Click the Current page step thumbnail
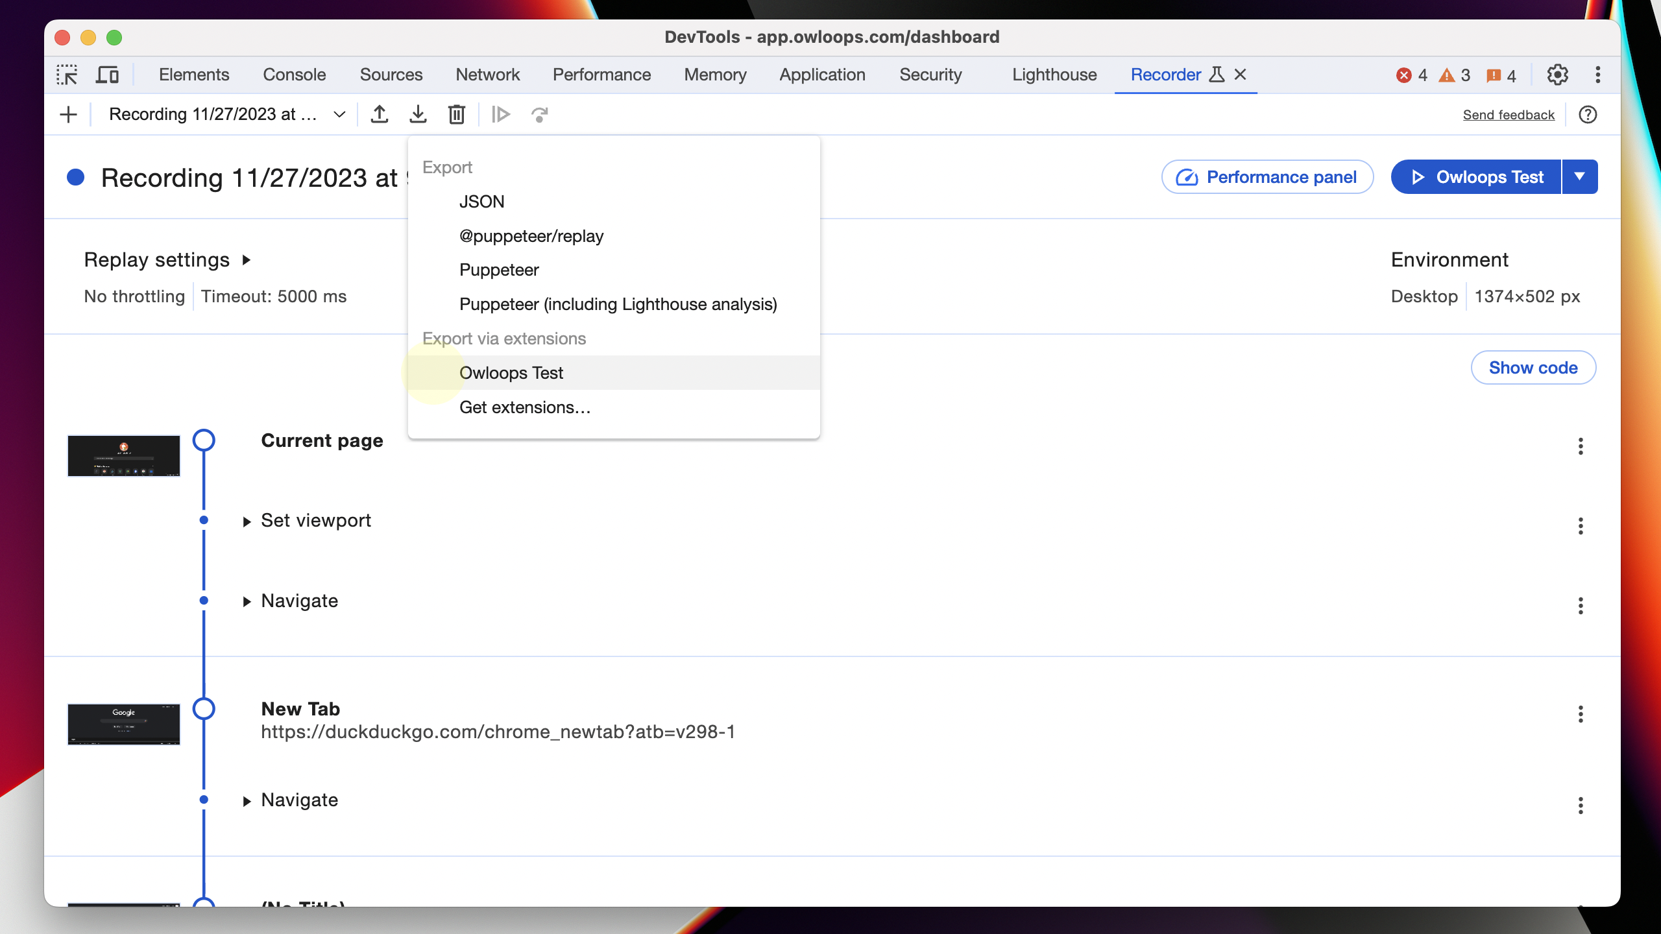The height and width of the screenshot is (934, 1661). [124, 456]
